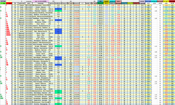Click the 'Брентфорд - Ліверпуль' cell
Viewport: 175px width, 105px height.
[40, 57]
